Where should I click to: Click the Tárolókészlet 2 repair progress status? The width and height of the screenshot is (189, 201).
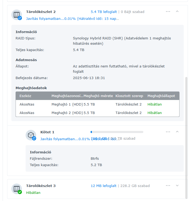coord(72,19)
